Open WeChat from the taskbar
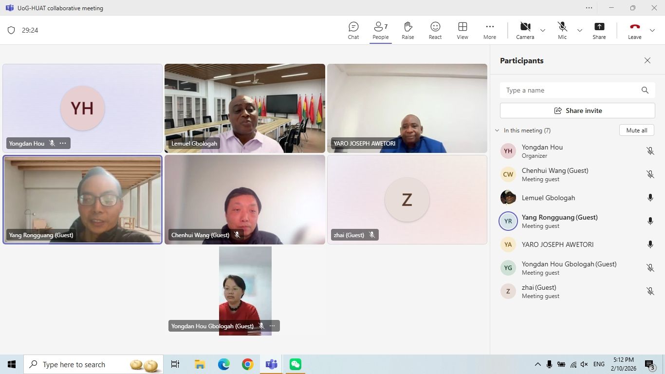 [295, 364]
